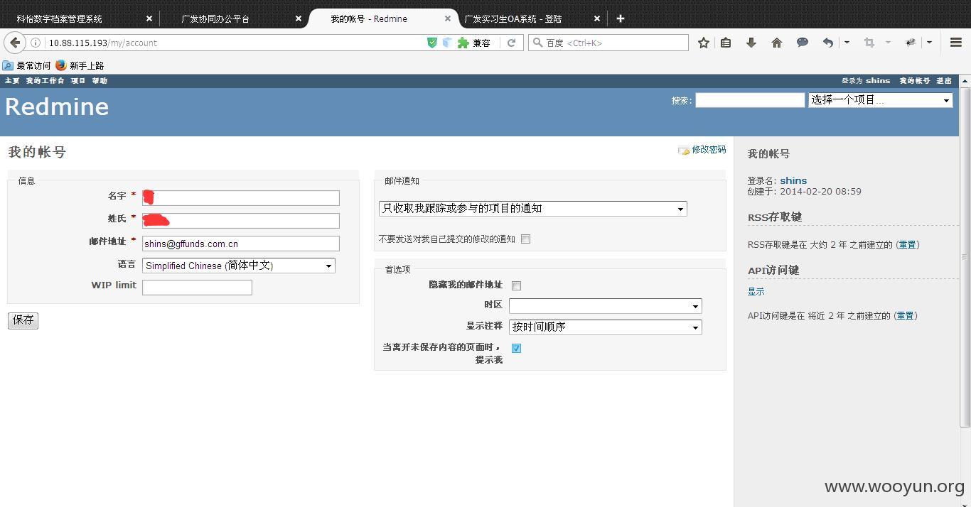The image size is (971, 507).
Task: Go to the browser home page icon
Action: coord(777,43)
